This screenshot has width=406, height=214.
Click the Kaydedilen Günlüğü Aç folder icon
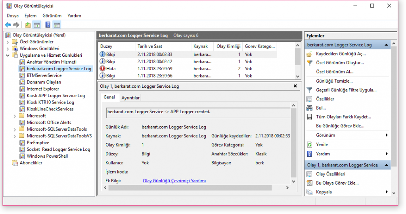click(309, 54)
